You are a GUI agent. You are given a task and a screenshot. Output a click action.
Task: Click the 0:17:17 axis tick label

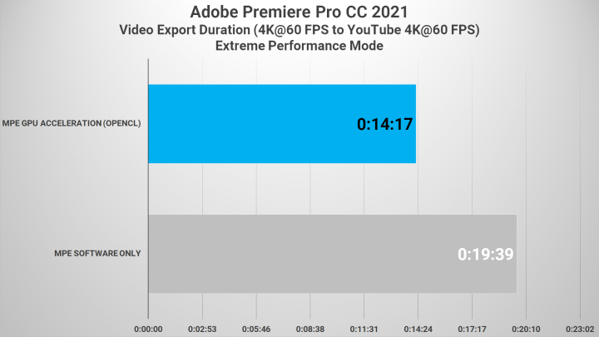[x=473, y=329]
